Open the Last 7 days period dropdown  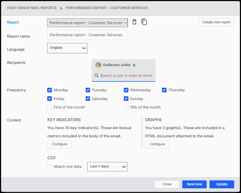tap(107, 167)
